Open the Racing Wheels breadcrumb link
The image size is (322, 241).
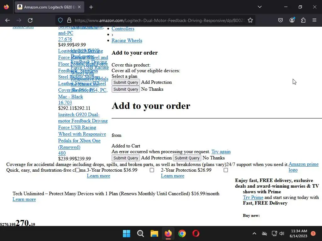coord(127,40)
